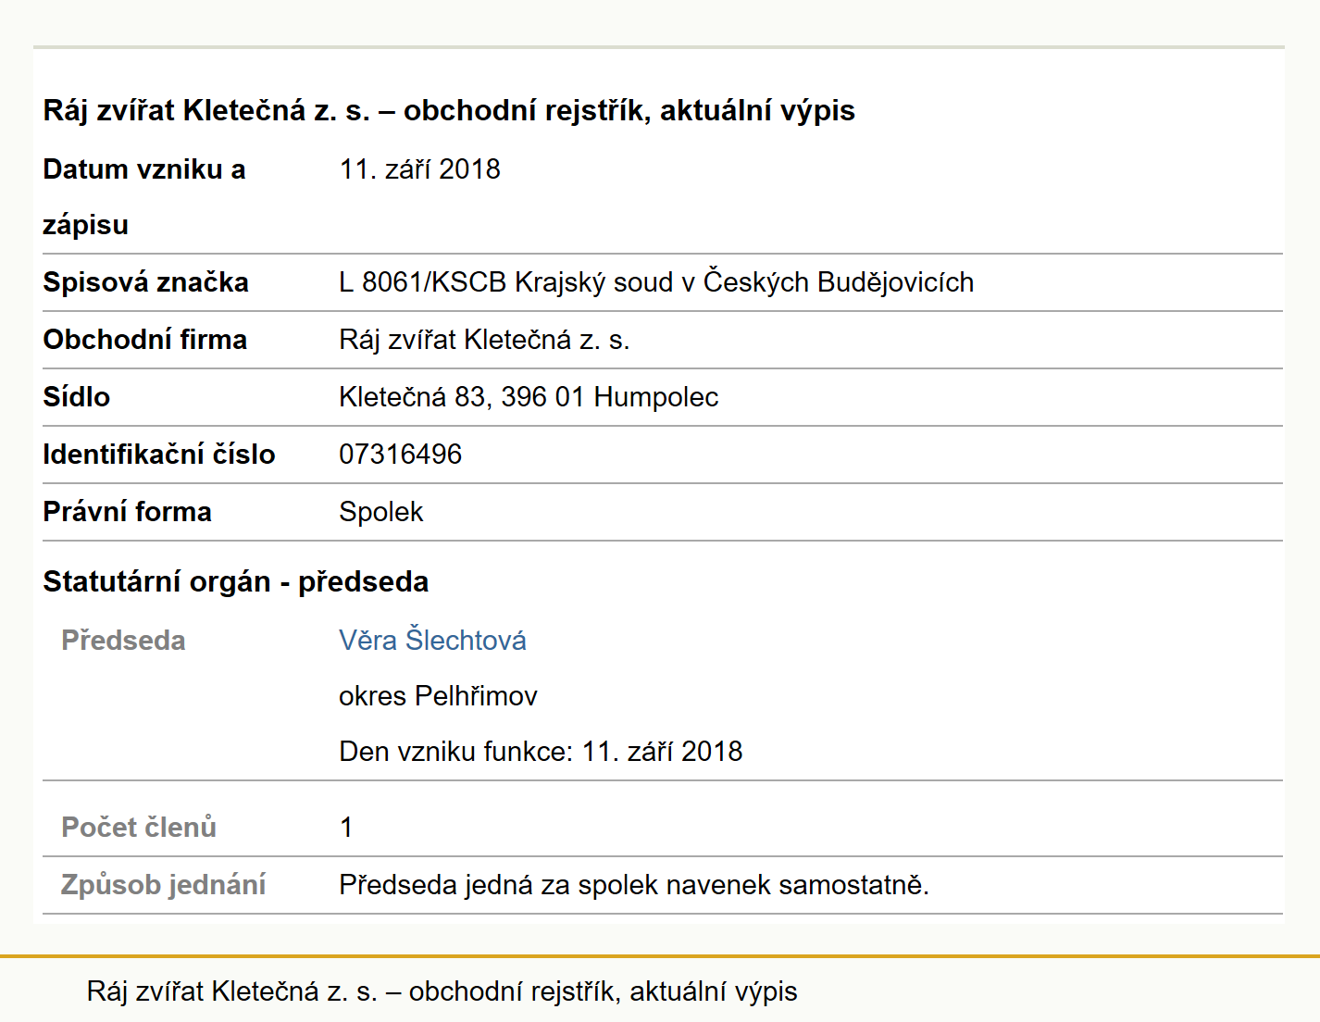This screenshot has height=1022, width=1320.
Task: Select the address Kletečná 83 Humpolec
Action: pyautogui.click(x=529, y=397)
